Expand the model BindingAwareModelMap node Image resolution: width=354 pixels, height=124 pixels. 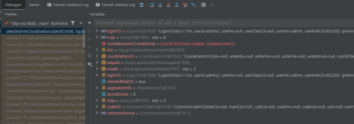[97, 69]
